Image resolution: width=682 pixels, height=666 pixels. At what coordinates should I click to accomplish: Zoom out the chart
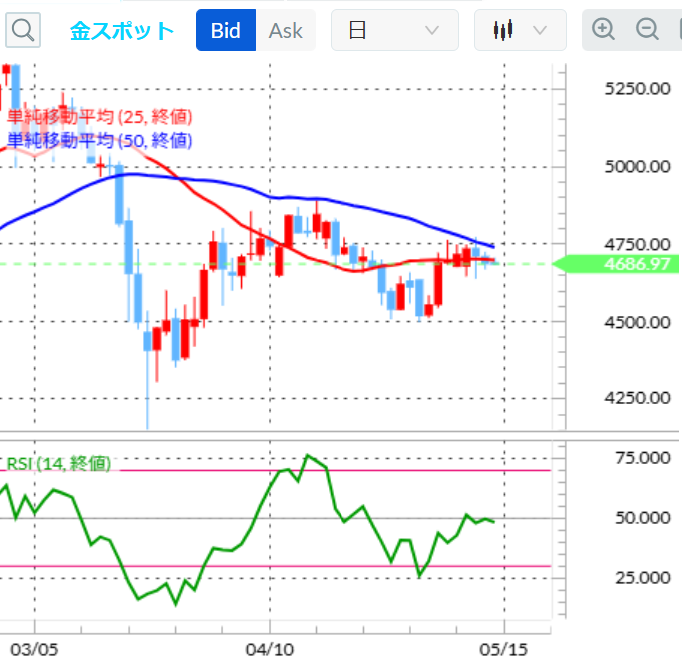point(647,30)
